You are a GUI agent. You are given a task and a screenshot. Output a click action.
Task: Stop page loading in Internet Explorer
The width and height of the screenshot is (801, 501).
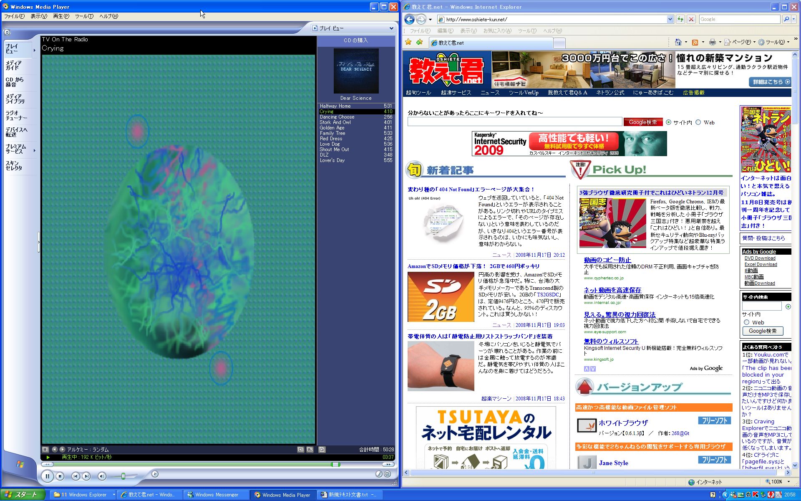click(691, 19)
